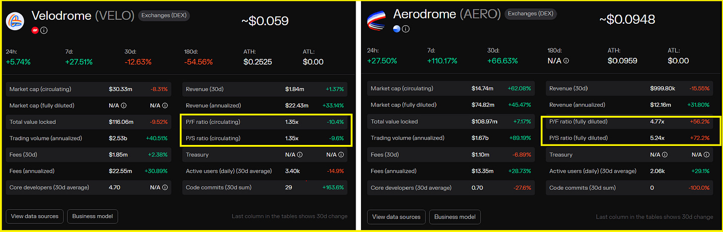Click Velodrome Fees (30d) value $1.85m
Viewport: 723px width, 232px height.
[118, 155]
